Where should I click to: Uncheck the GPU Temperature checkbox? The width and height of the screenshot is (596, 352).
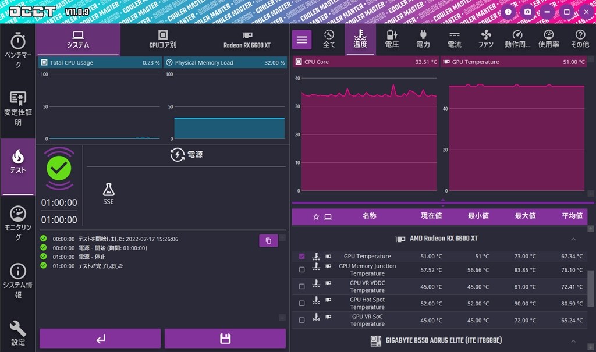(302, 256)
